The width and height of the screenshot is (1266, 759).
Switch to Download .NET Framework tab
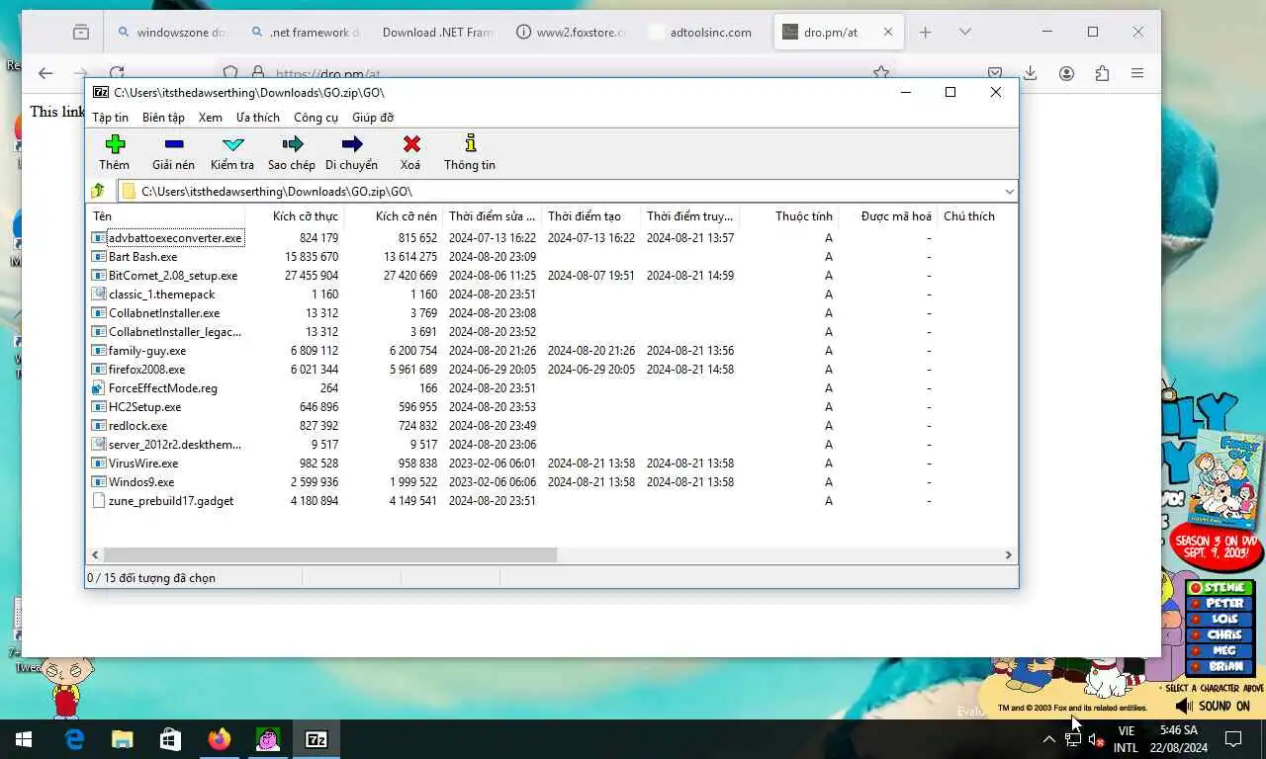pyautogui.click(x=437, y=32)
